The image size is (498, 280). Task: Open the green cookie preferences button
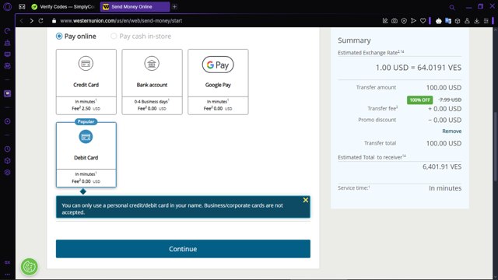pyautogui.click(x=30, y=267)
